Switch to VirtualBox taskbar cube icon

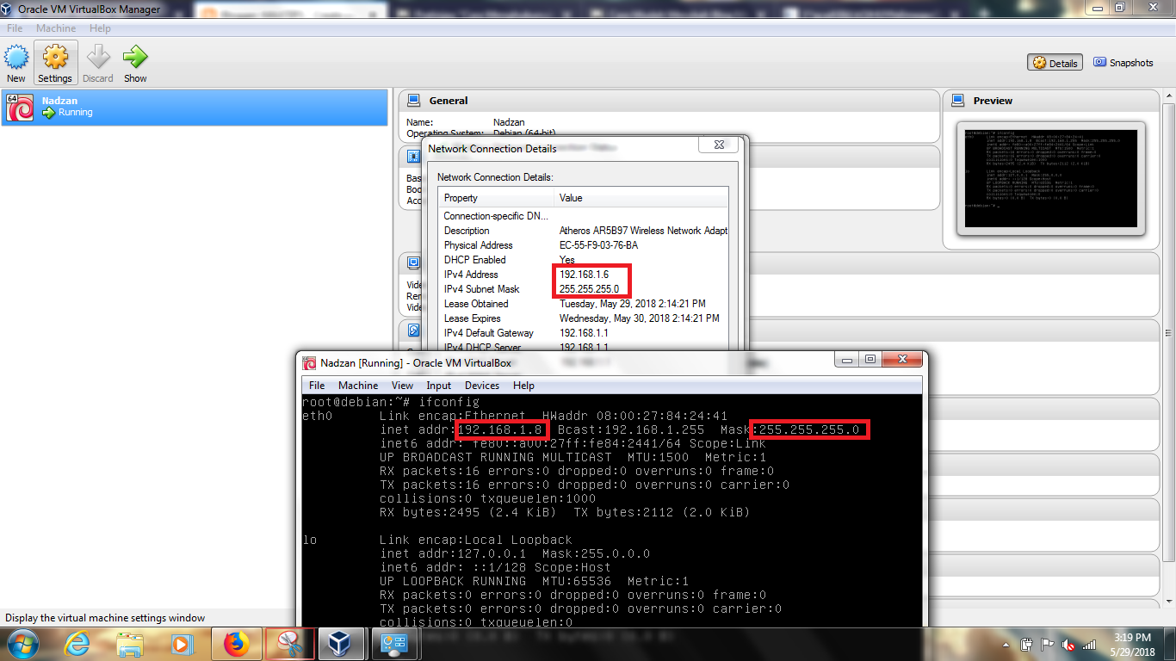[x=340, y=644]
